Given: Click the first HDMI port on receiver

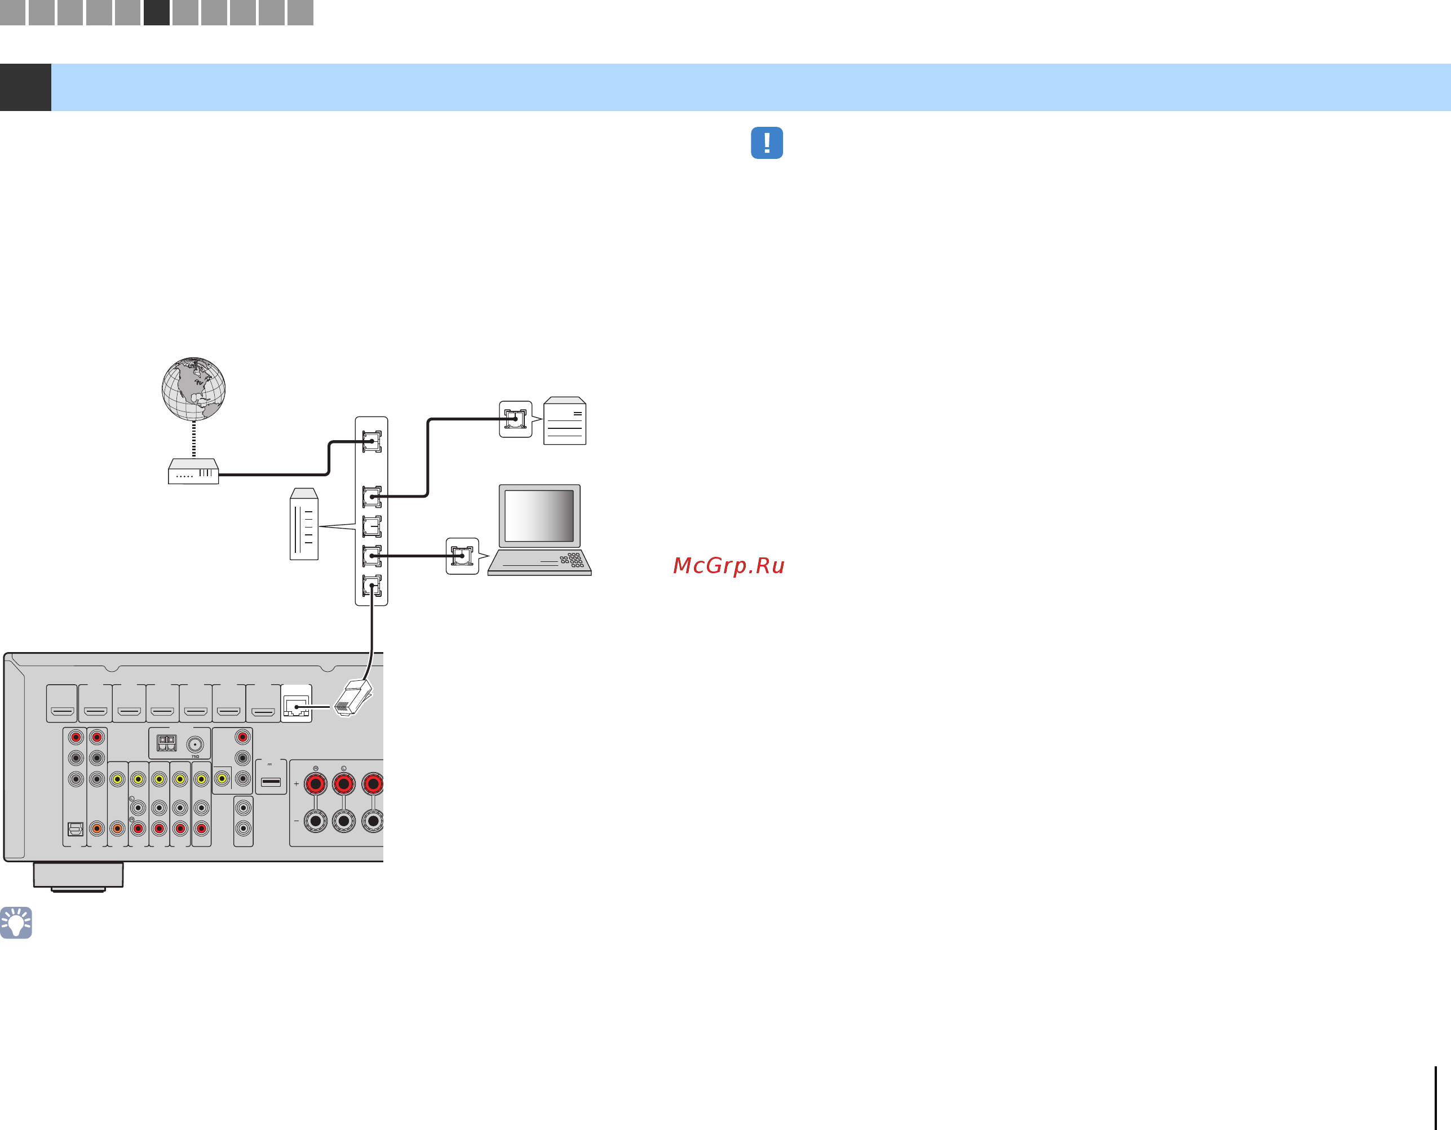Looking at the screenshot, I should pos(63,711).
